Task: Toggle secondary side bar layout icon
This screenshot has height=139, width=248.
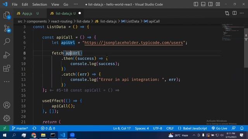Action: click(210, 4)
